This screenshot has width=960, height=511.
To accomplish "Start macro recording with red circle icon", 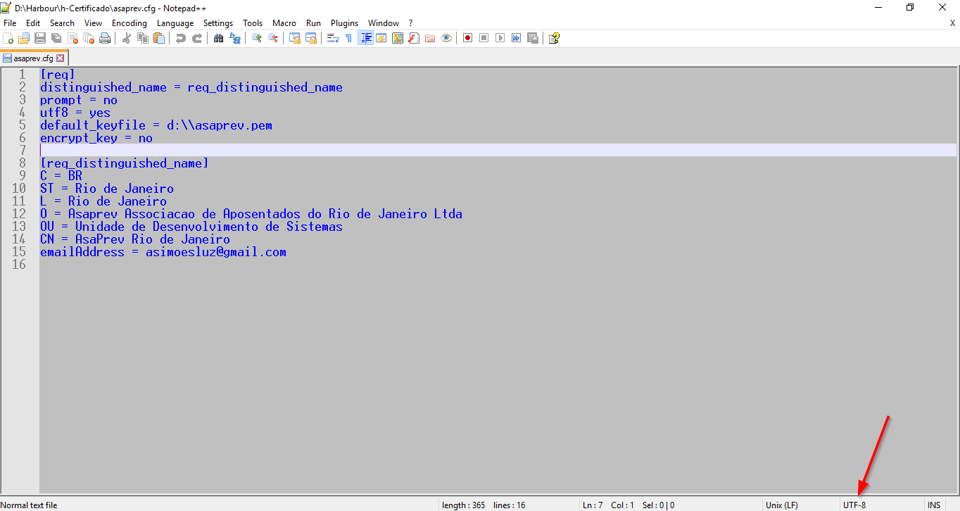I will 467,38.
